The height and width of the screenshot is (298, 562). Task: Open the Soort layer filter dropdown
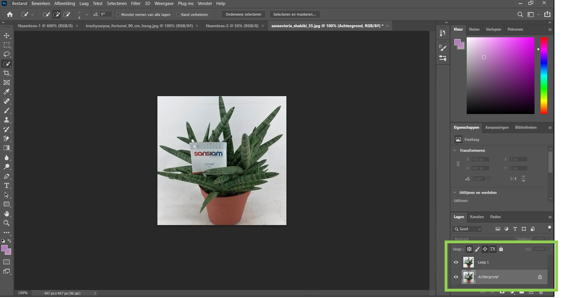point(467,229)
